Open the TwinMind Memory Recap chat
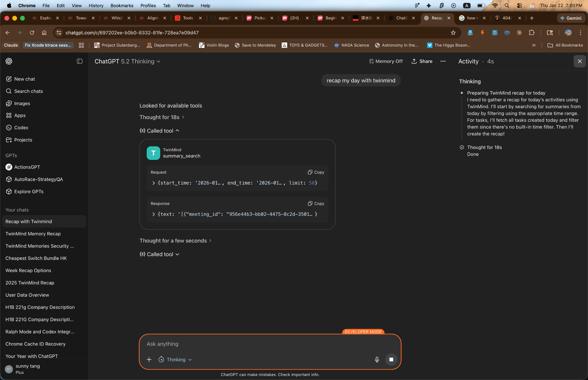This screenshot has width=588, height=380. coord(33,234)
